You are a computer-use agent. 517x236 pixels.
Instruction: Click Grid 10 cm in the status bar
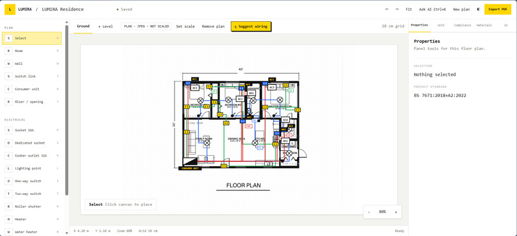tap(148, 231)
